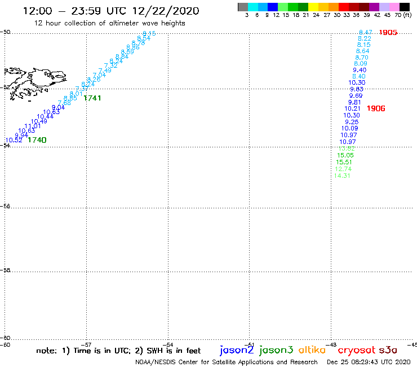The image size is (417, 367).
Task: Click the lavender swatch in the color scale
Action: 384,7
